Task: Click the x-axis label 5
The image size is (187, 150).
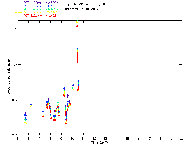Action: (x=18, y=139)
